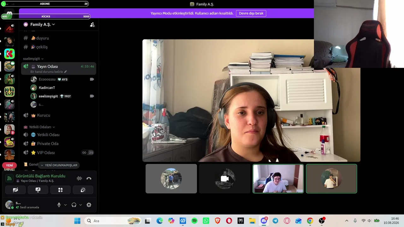This screenshot has height=227, width=404.
Task: Select the landscape avatar participant tile
Action: pos(171,179)
